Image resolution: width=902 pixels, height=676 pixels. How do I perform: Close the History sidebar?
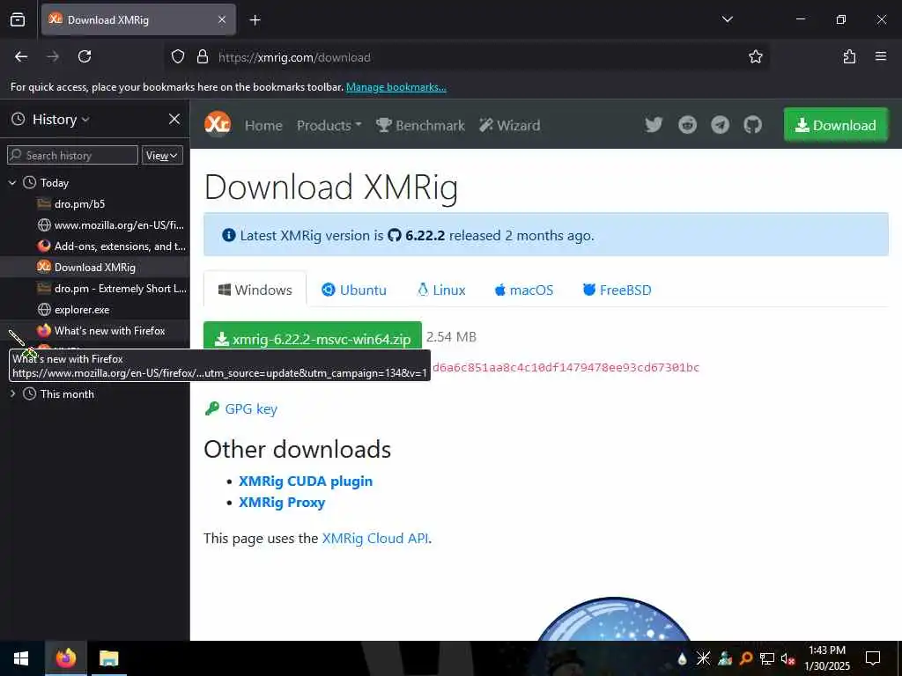click(x=174, y=119)
